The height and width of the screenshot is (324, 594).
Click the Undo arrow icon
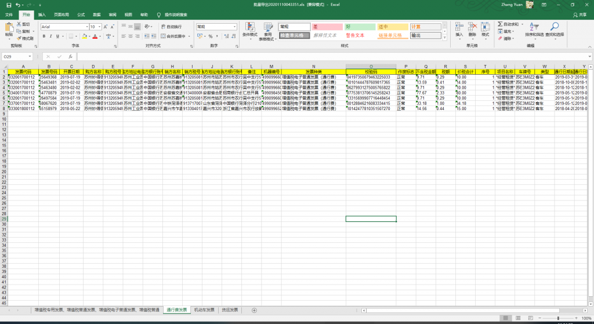pyautogui.click(x=18, y=5)
